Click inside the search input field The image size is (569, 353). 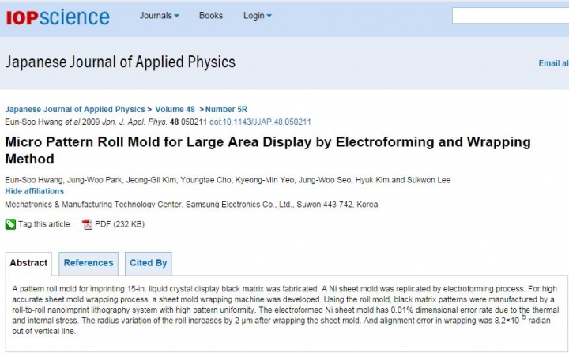[511, 16]
